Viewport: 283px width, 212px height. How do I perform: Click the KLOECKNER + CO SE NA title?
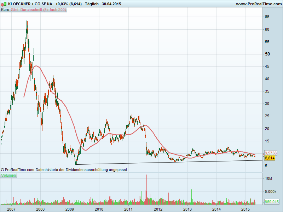point(30,4)
